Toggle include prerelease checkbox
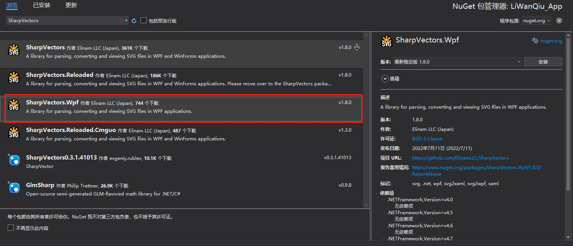The image size is (573, 246). coord(144,20)
